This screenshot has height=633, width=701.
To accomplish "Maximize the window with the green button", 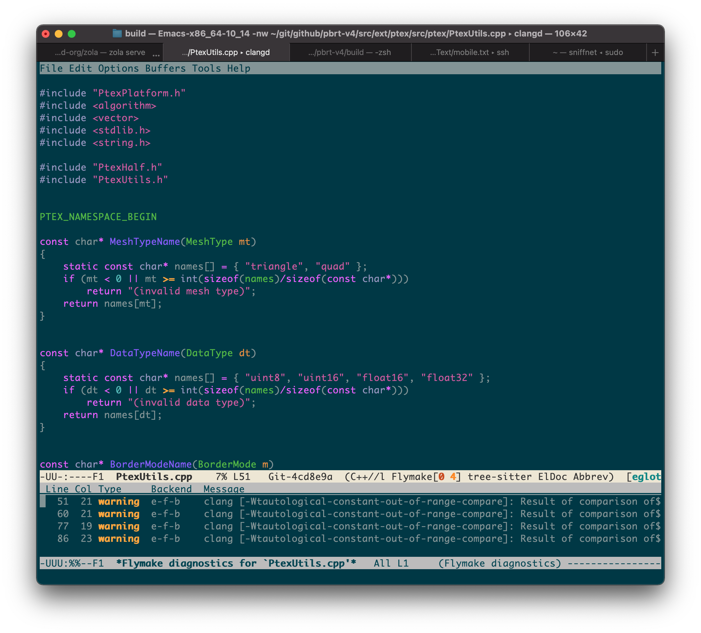I will point(72,34).
